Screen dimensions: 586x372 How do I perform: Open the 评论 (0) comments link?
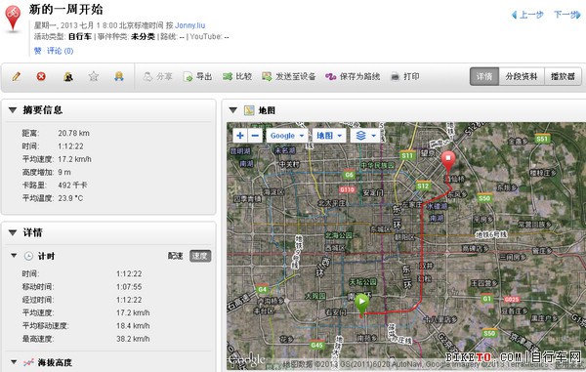60,51
